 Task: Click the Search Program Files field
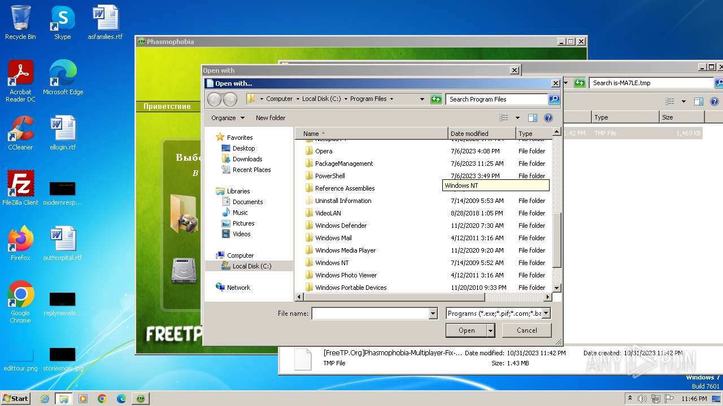click(497, 99)
